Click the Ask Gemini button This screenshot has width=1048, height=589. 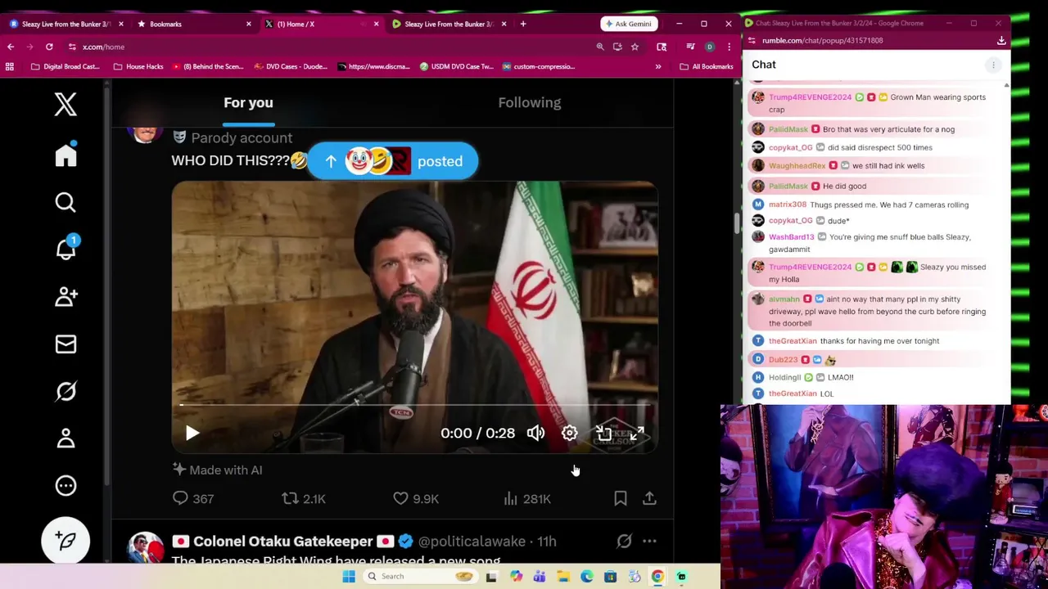630,24
